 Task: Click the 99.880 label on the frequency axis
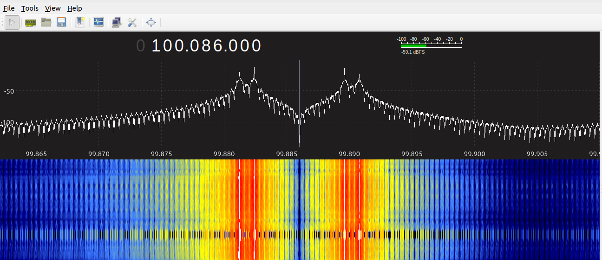(224, 153)
